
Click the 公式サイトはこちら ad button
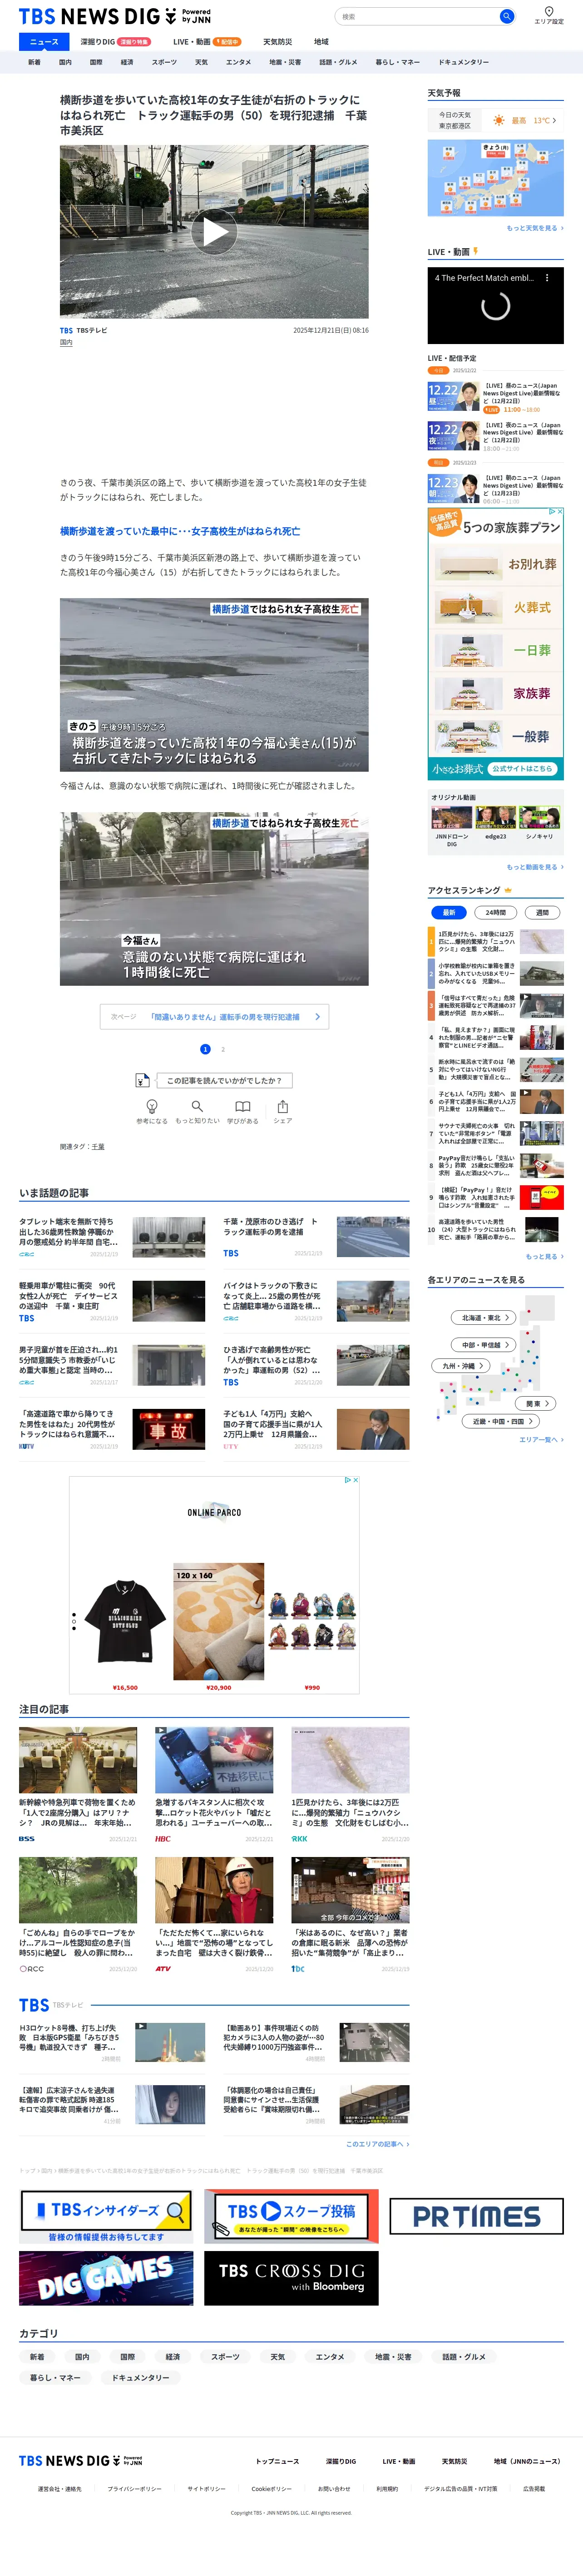click(521, 769)
